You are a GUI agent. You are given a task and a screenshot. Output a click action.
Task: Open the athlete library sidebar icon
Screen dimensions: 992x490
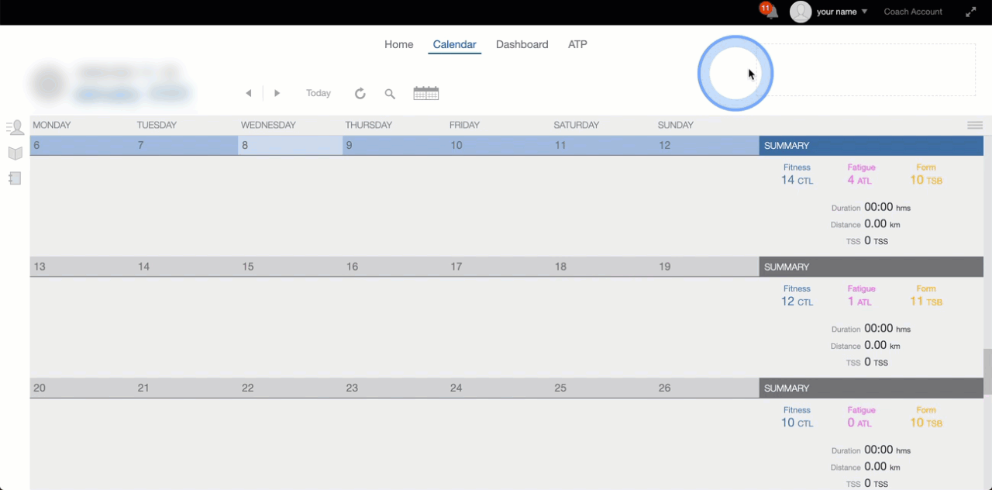click(x=15, y=128)
